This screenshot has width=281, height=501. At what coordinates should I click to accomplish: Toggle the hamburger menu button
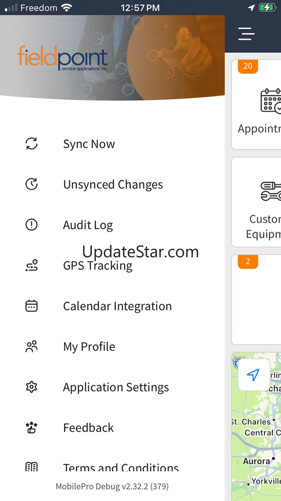246,34
